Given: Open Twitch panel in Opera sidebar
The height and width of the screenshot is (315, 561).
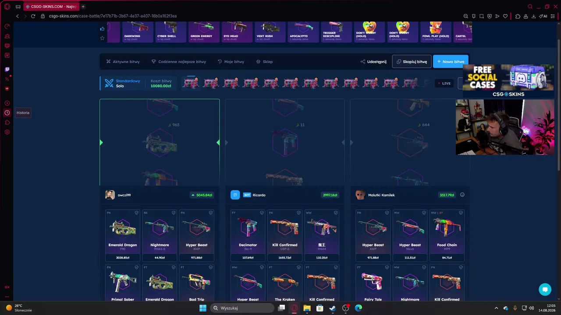Looking at the screenshot, I should (x=7, y=69).
